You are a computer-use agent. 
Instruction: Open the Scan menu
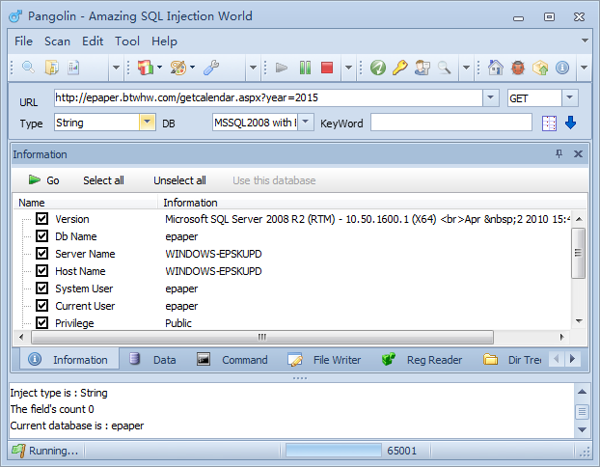coord(57,41)
